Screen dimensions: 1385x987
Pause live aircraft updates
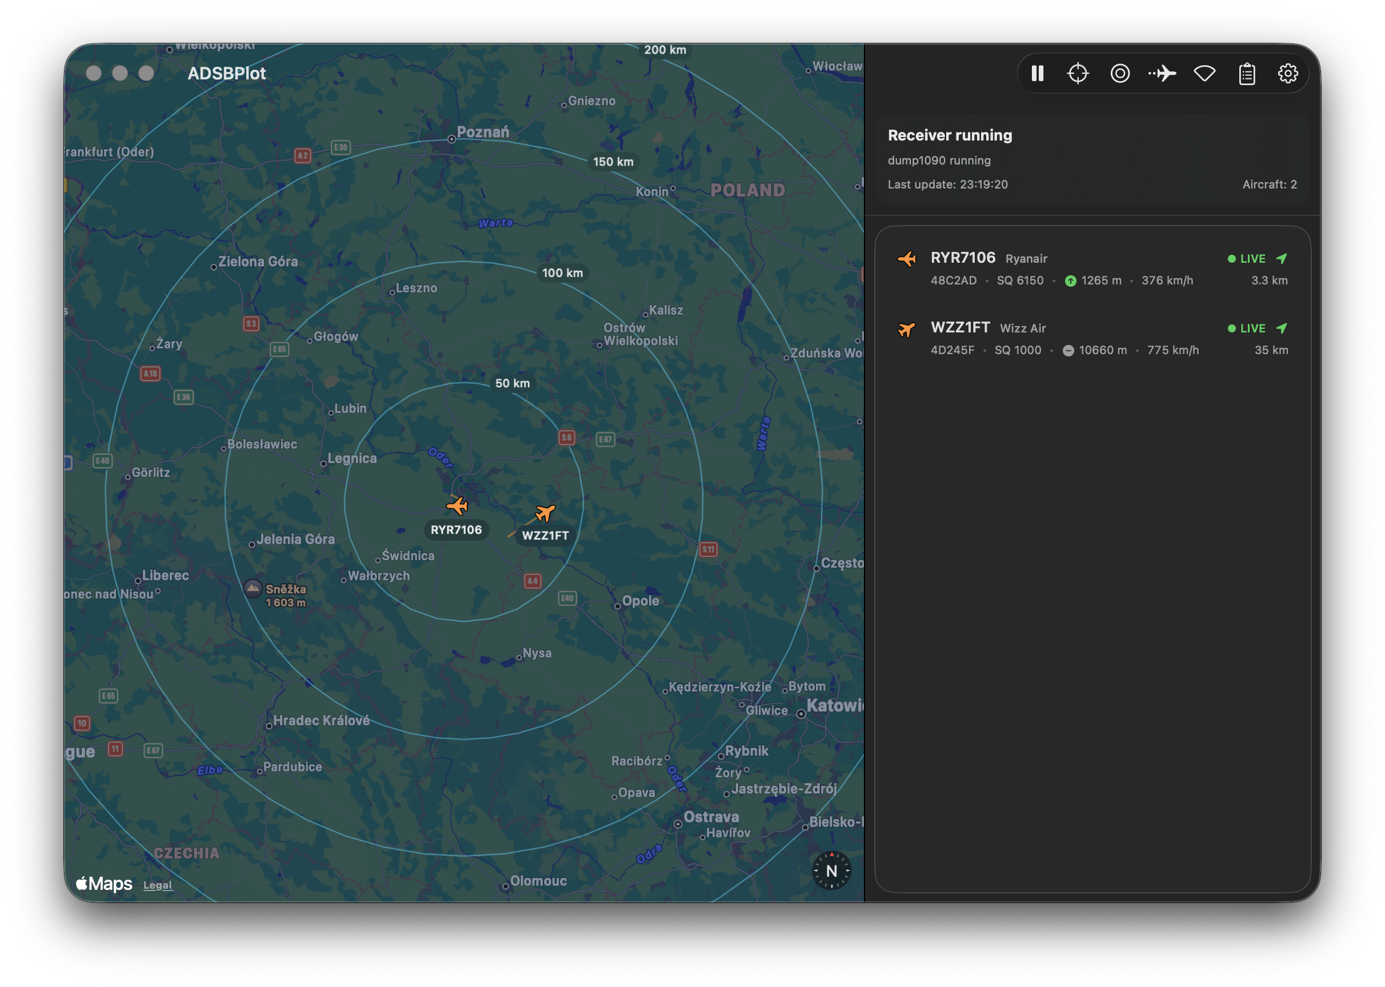pos(1037,73)
